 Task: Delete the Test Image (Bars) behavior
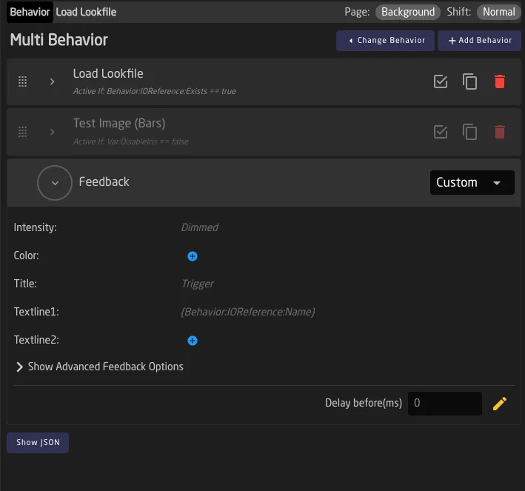point(500,132)
